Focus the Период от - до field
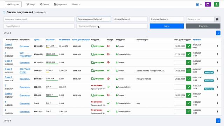Image resolution: width=224 pixels, height=126 pixels. 200,19
